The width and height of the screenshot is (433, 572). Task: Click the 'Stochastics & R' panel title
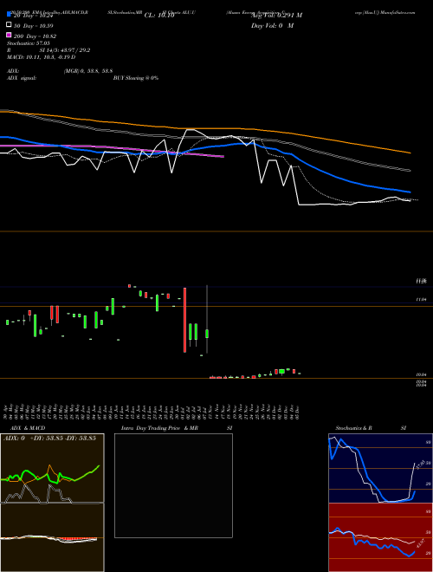(x=353, y=428)
